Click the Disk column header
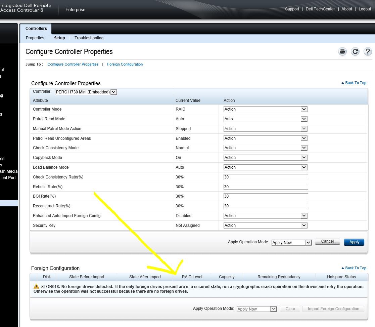 [47, 277]
